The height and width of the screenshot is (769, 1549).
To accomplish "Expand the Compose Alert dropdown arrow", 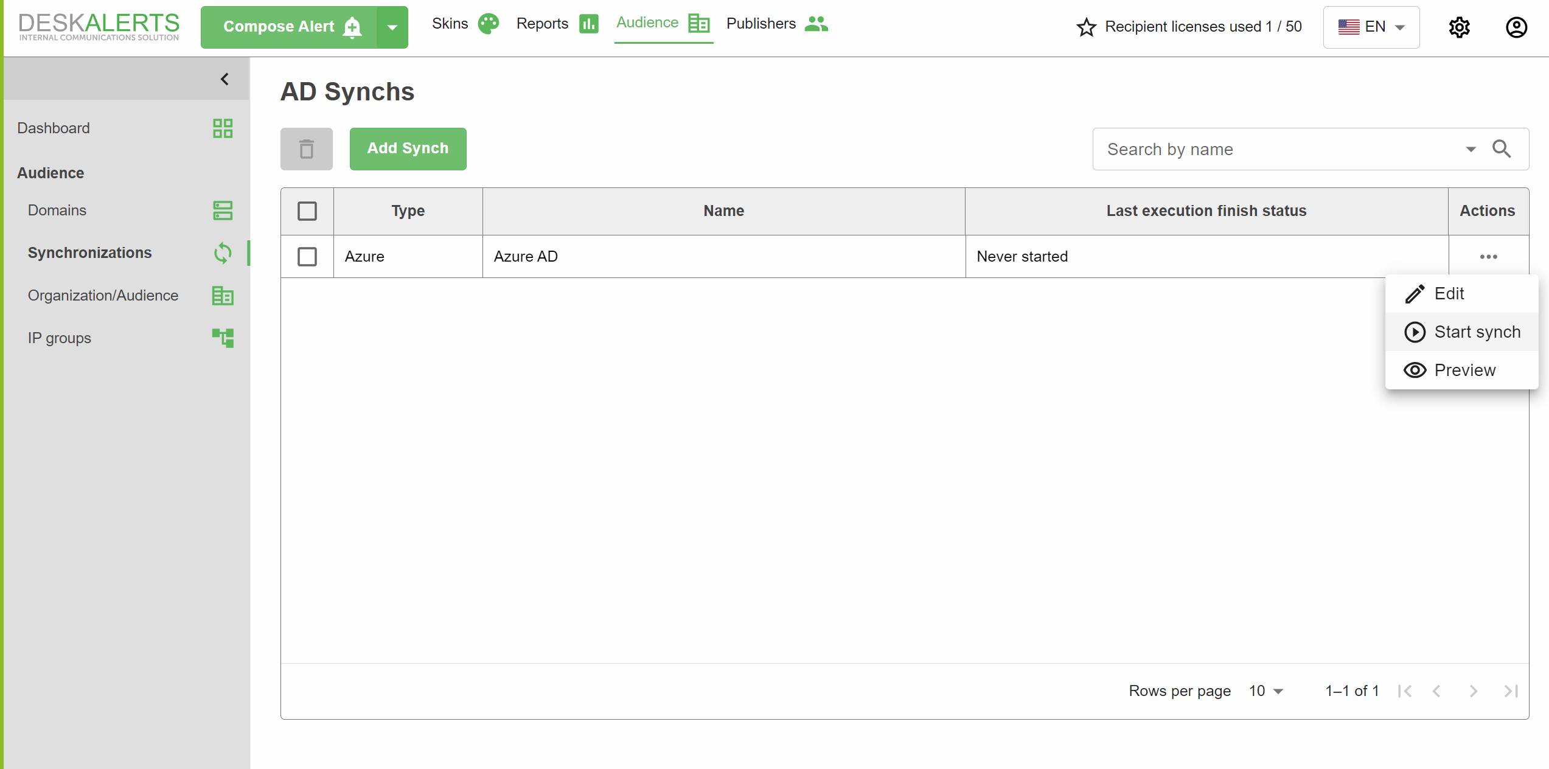I will [x=392, y=27].
